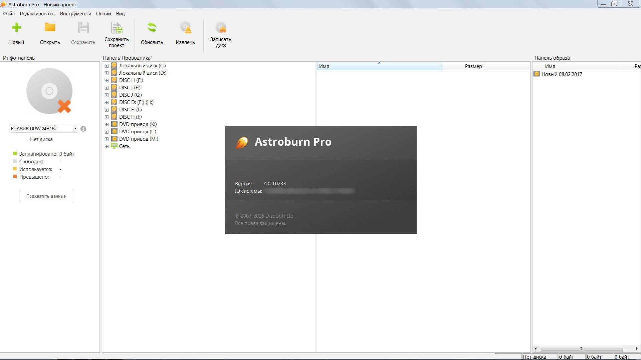Expand the DVD привод (K:) node
This screenshot has height=360, width=641.
(106, 124)
